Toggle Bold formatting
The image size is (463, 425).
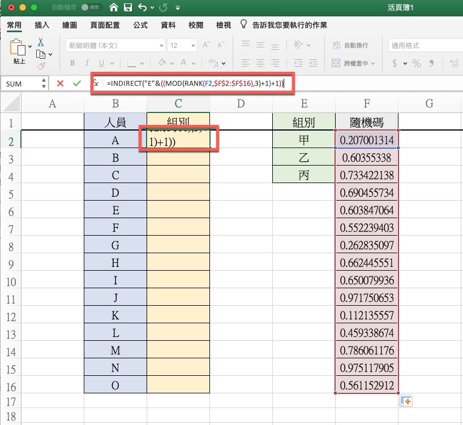pyautogui.click(x=72, y=63)
